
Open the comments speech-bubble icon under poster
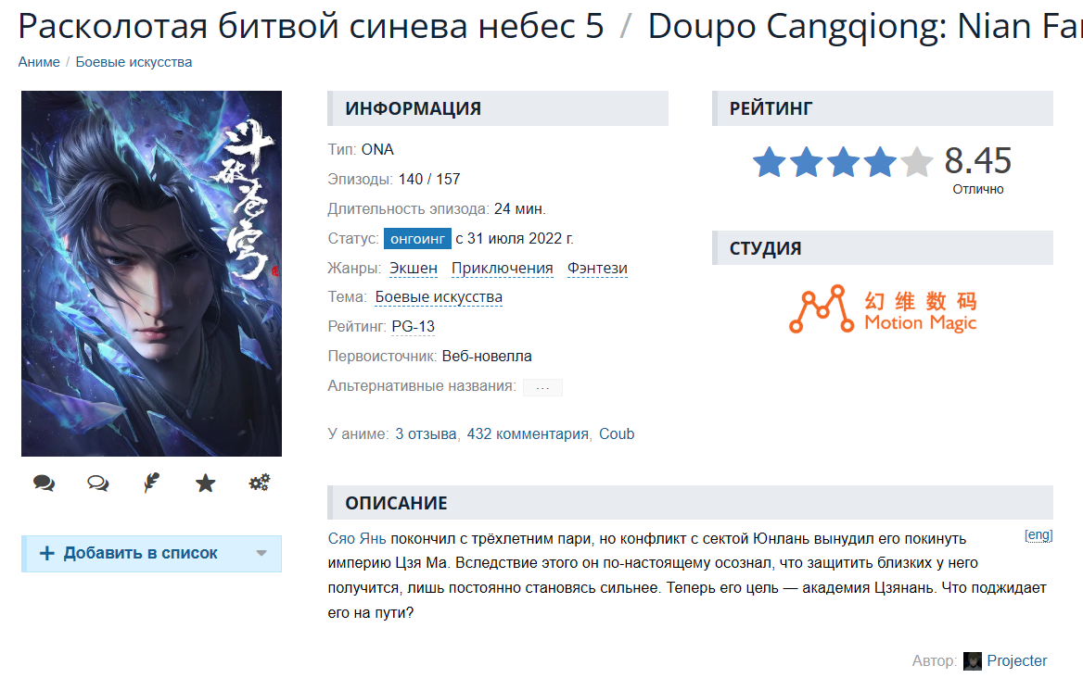tap(45, 483)
